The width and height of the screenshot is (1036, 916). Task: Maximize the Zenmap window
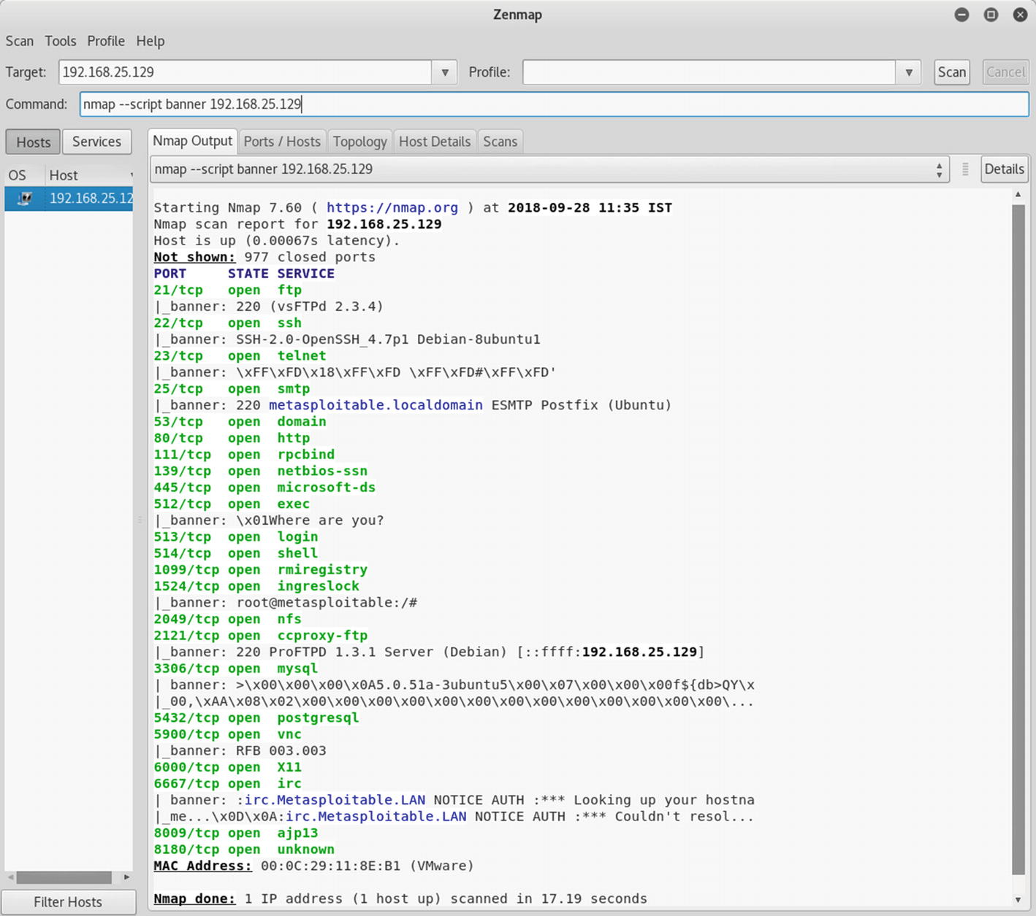coord(991,15)
